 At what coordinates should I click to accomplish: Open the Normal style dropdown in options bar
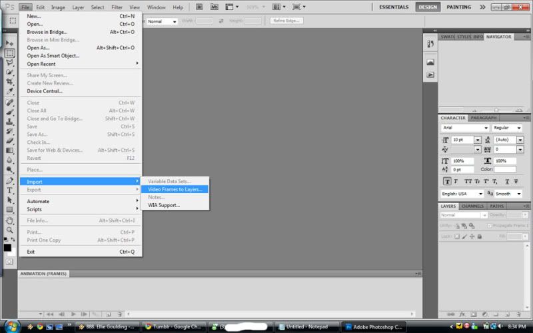tap(162, 21)
